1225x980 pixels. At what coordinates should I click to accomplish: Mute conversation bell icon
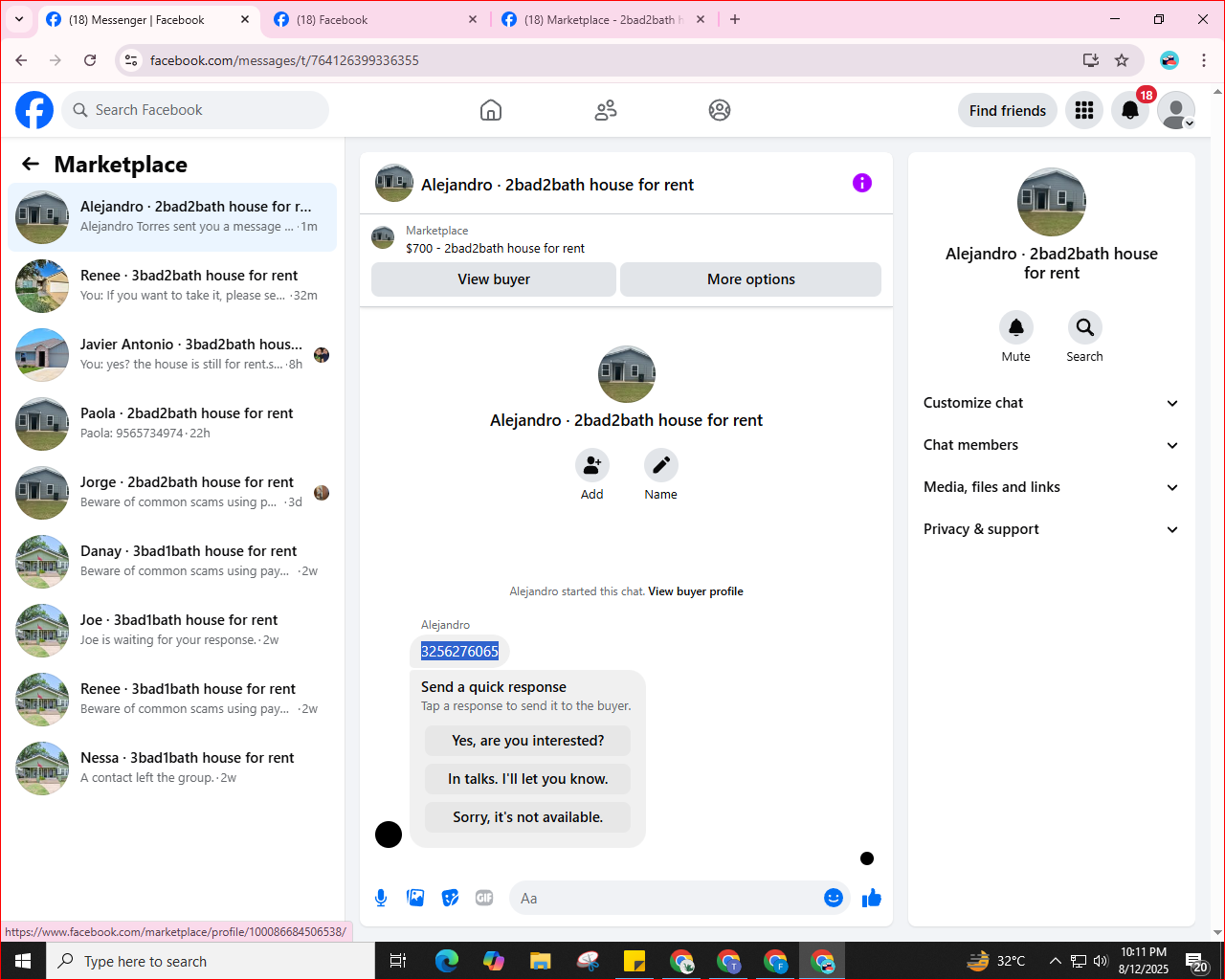pyautogui.click(x=1016, y=327)
